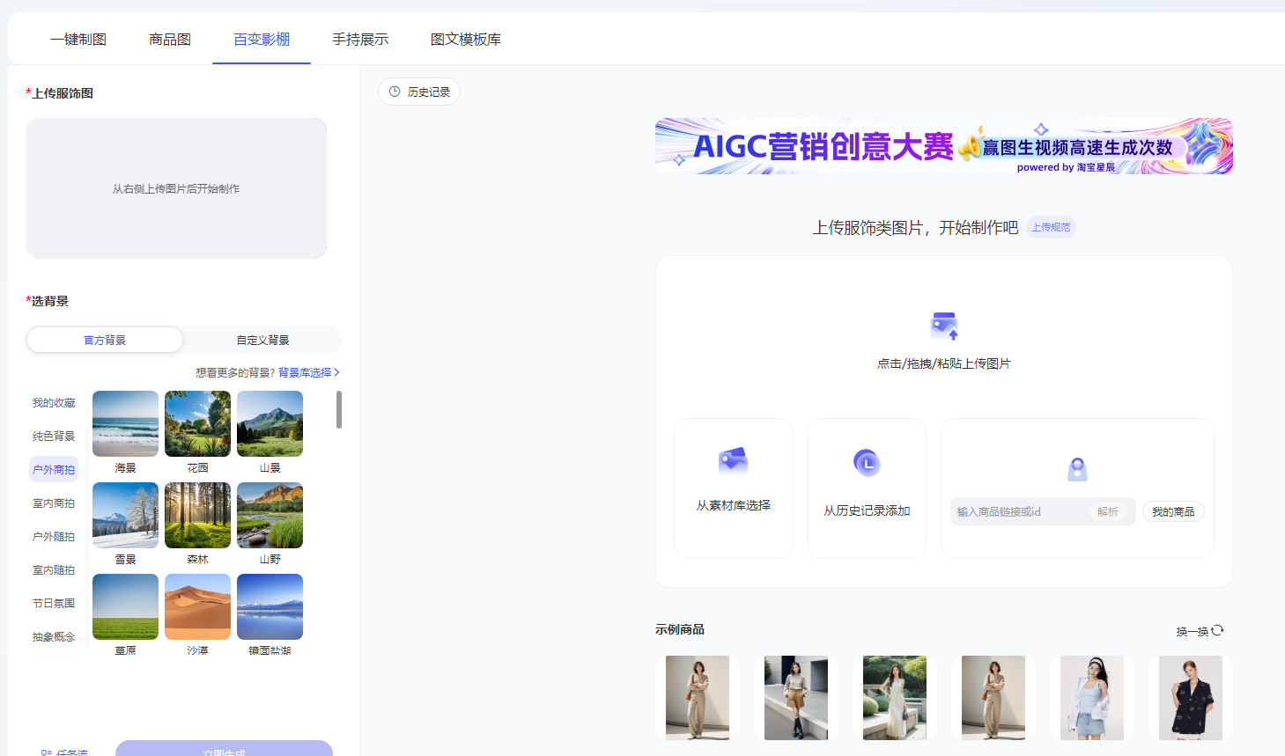Click the 任务流 task flow icon
Screen dimensions: 1285x756
pyautogui.click(x=47, y=752)
